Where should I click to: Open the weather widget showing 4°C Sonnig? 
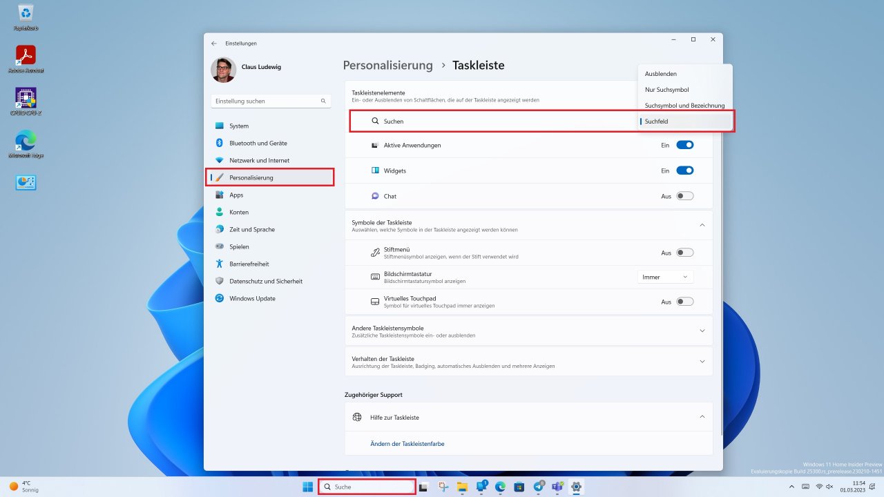click(23, 487)
